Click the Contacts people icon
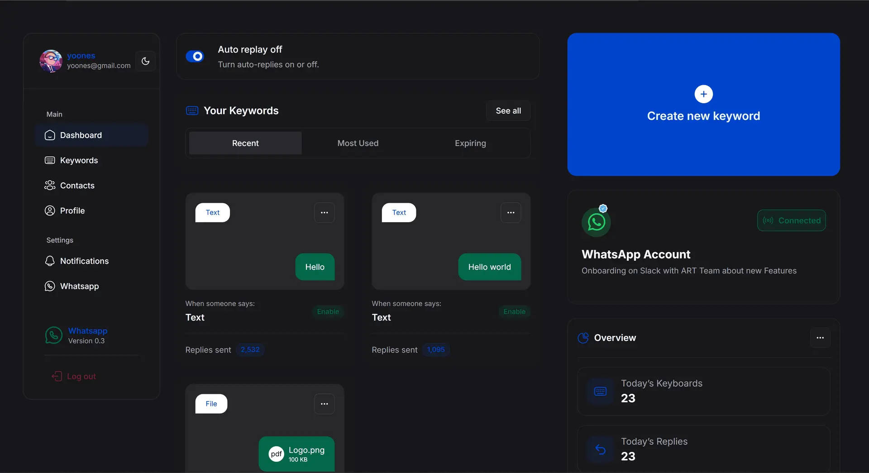Screen dimensions: 869x473 (50, 186)
